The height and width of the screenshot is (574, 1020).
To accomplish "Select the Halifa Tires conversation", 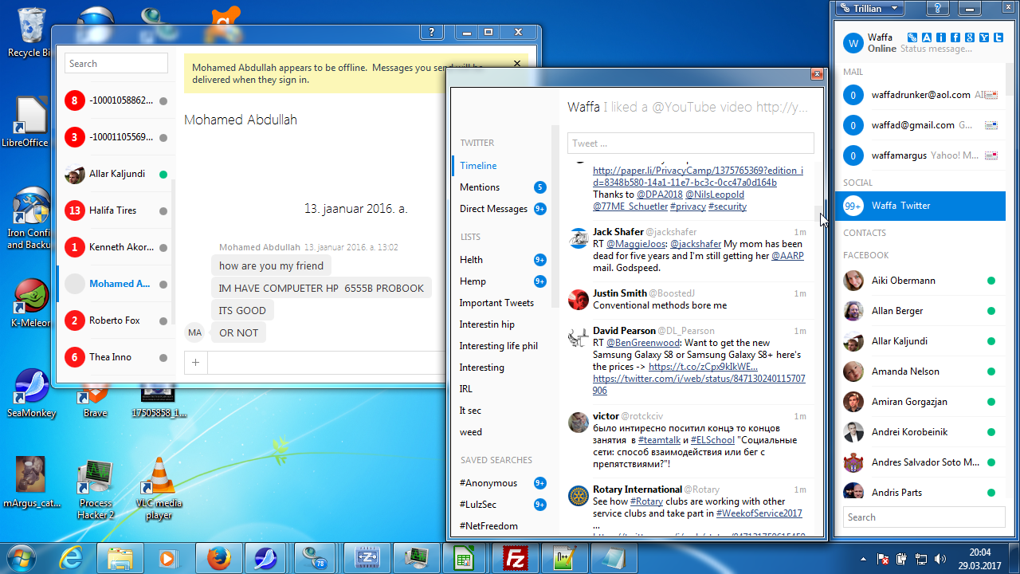I will [116, 210].
